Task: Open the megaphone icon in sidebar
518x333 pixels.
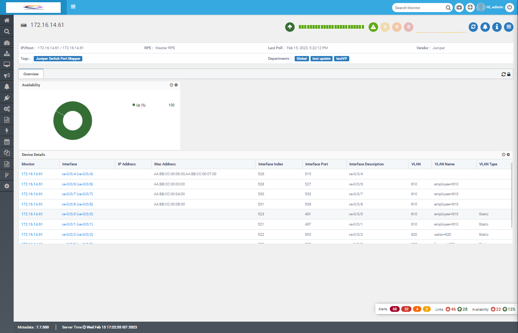Action: pos(7,75)
